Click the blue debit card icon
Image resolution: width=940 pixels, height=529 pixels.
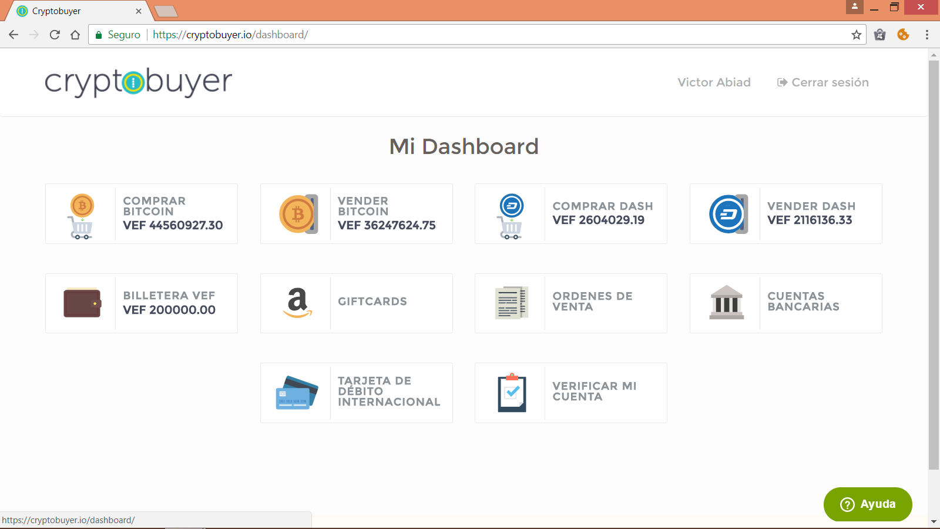tap(297, 393)
